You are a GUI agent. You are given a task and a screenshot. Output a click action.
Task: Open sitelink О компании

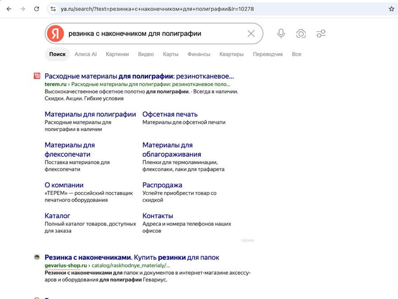coord(64,185)
